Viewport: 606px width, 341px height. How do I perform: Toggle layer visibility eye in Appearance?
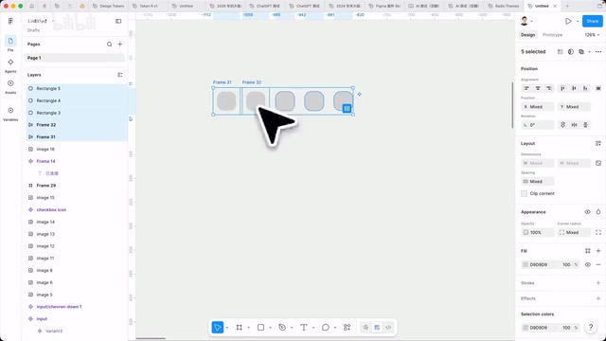point(587,212)
